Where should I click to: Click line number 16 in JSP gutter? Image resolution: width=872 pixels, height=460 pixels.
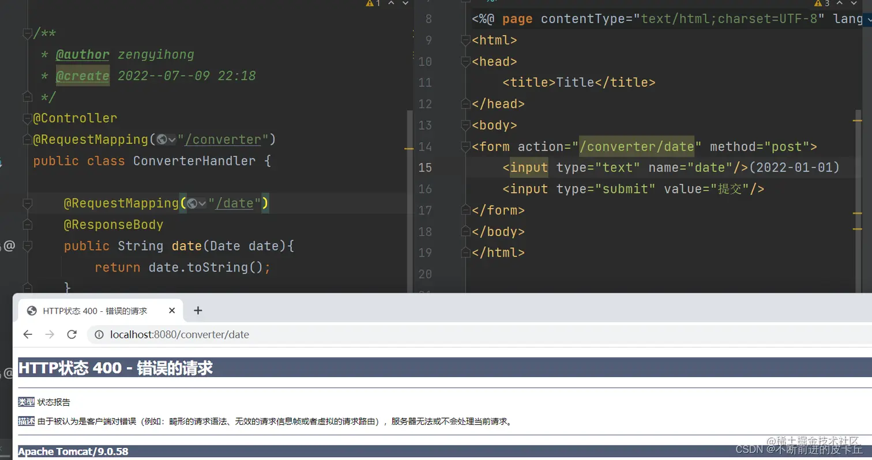(x=424, y=189)
